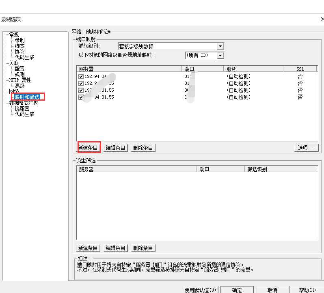The height and width of the screenshot is (293, 324).
Task: Open 帮助(H)
Action: coord(307,290)
